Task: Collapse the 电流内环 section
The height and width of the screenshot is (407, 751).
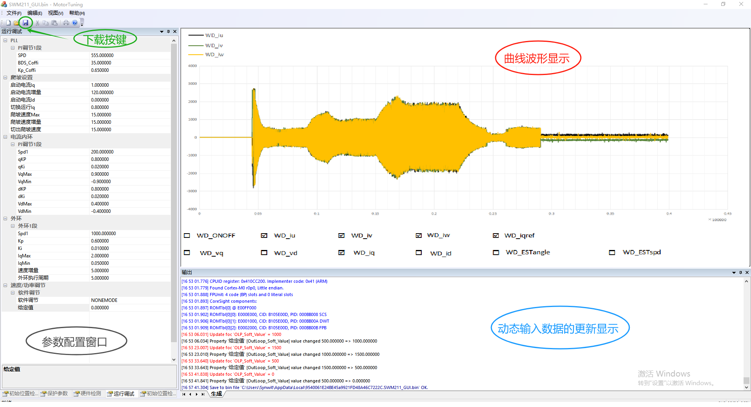Action: pyautogui.click(x=5, y=137)
